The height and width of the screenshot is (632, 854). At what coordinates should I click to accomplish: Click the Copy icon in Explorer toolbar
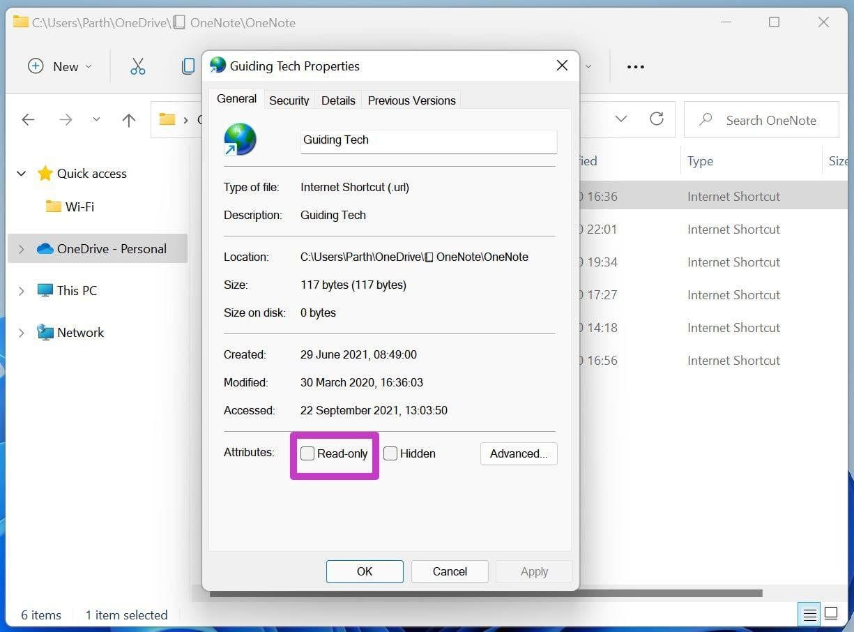pos(187,66)
